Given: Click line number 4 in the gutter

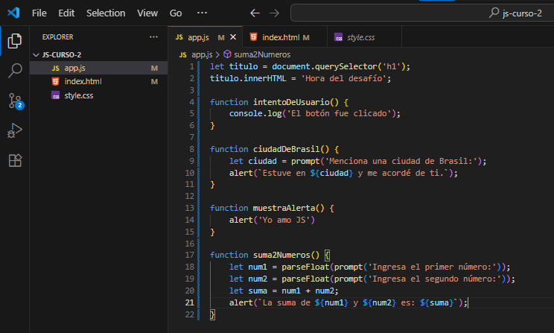Looking at the screenshot, I should [191, 102].
